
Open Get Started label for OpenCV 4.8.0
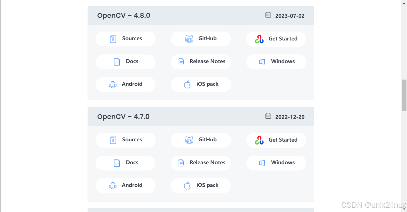point(283,39)
